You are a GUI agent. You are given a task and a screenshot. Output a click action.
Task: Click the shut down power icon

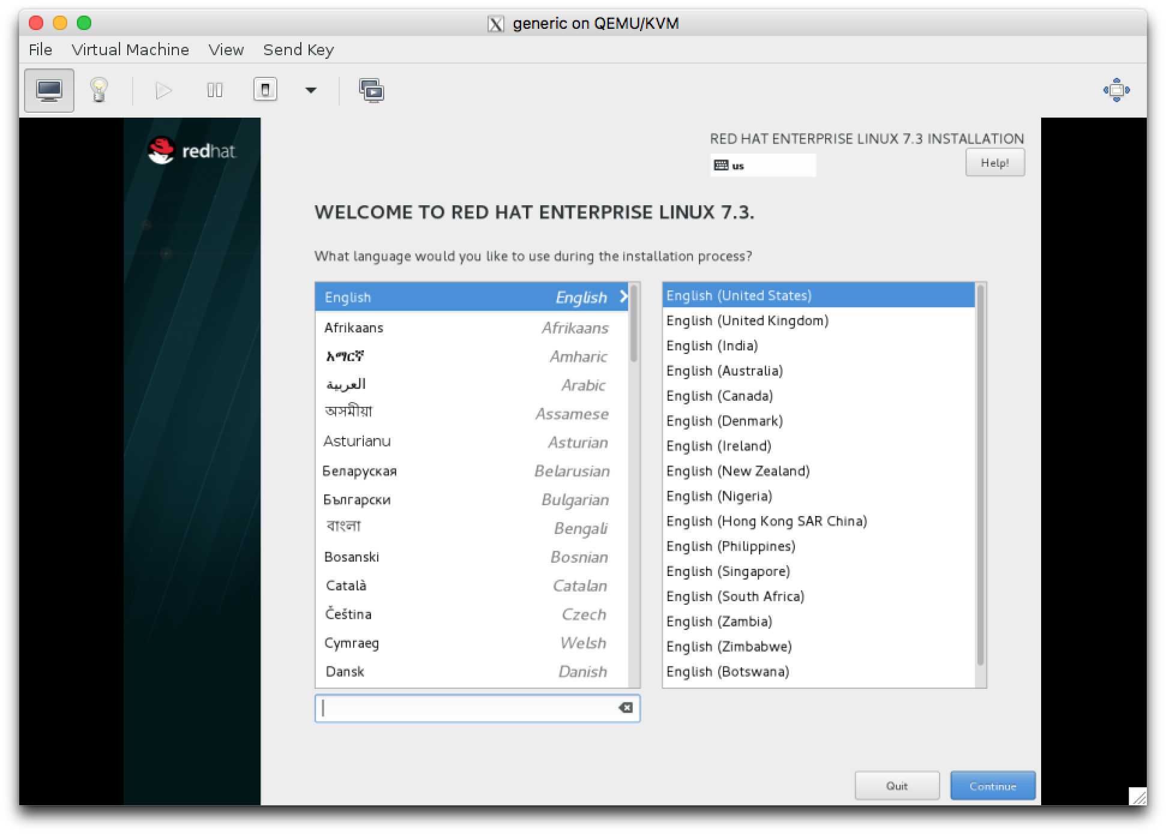[x=265, y=90]
